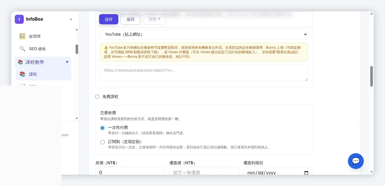
Task: Collapse the 課程教學 sidebar group
Action: [x=43, y=62]
